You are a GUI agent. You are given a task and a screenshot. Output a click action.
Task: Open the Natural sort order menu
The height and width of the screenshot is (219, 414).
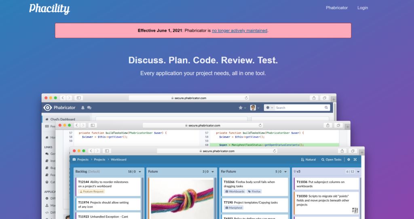pos(308,159)
